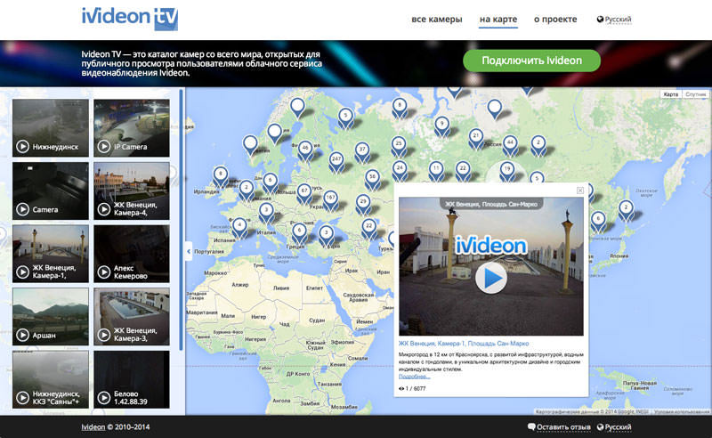Viewport: 712px width, 438px height.
Task: Select the на карте tab
Action: coord(498,19)
